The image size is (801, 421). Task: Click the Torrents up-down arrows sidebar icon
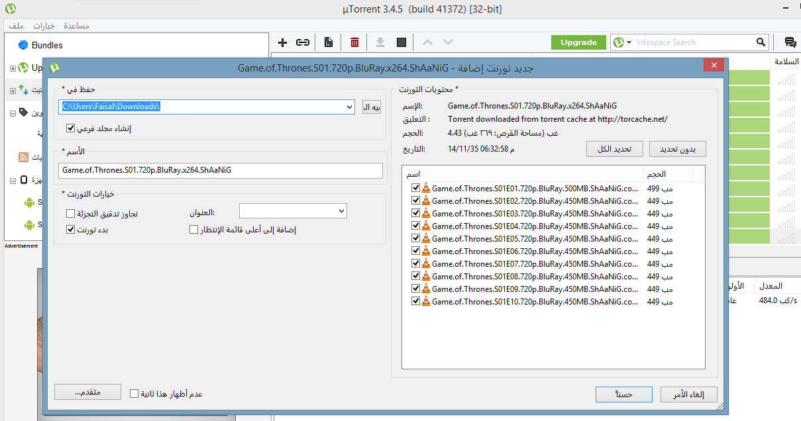pyautogui.click(x=24, y=89)
